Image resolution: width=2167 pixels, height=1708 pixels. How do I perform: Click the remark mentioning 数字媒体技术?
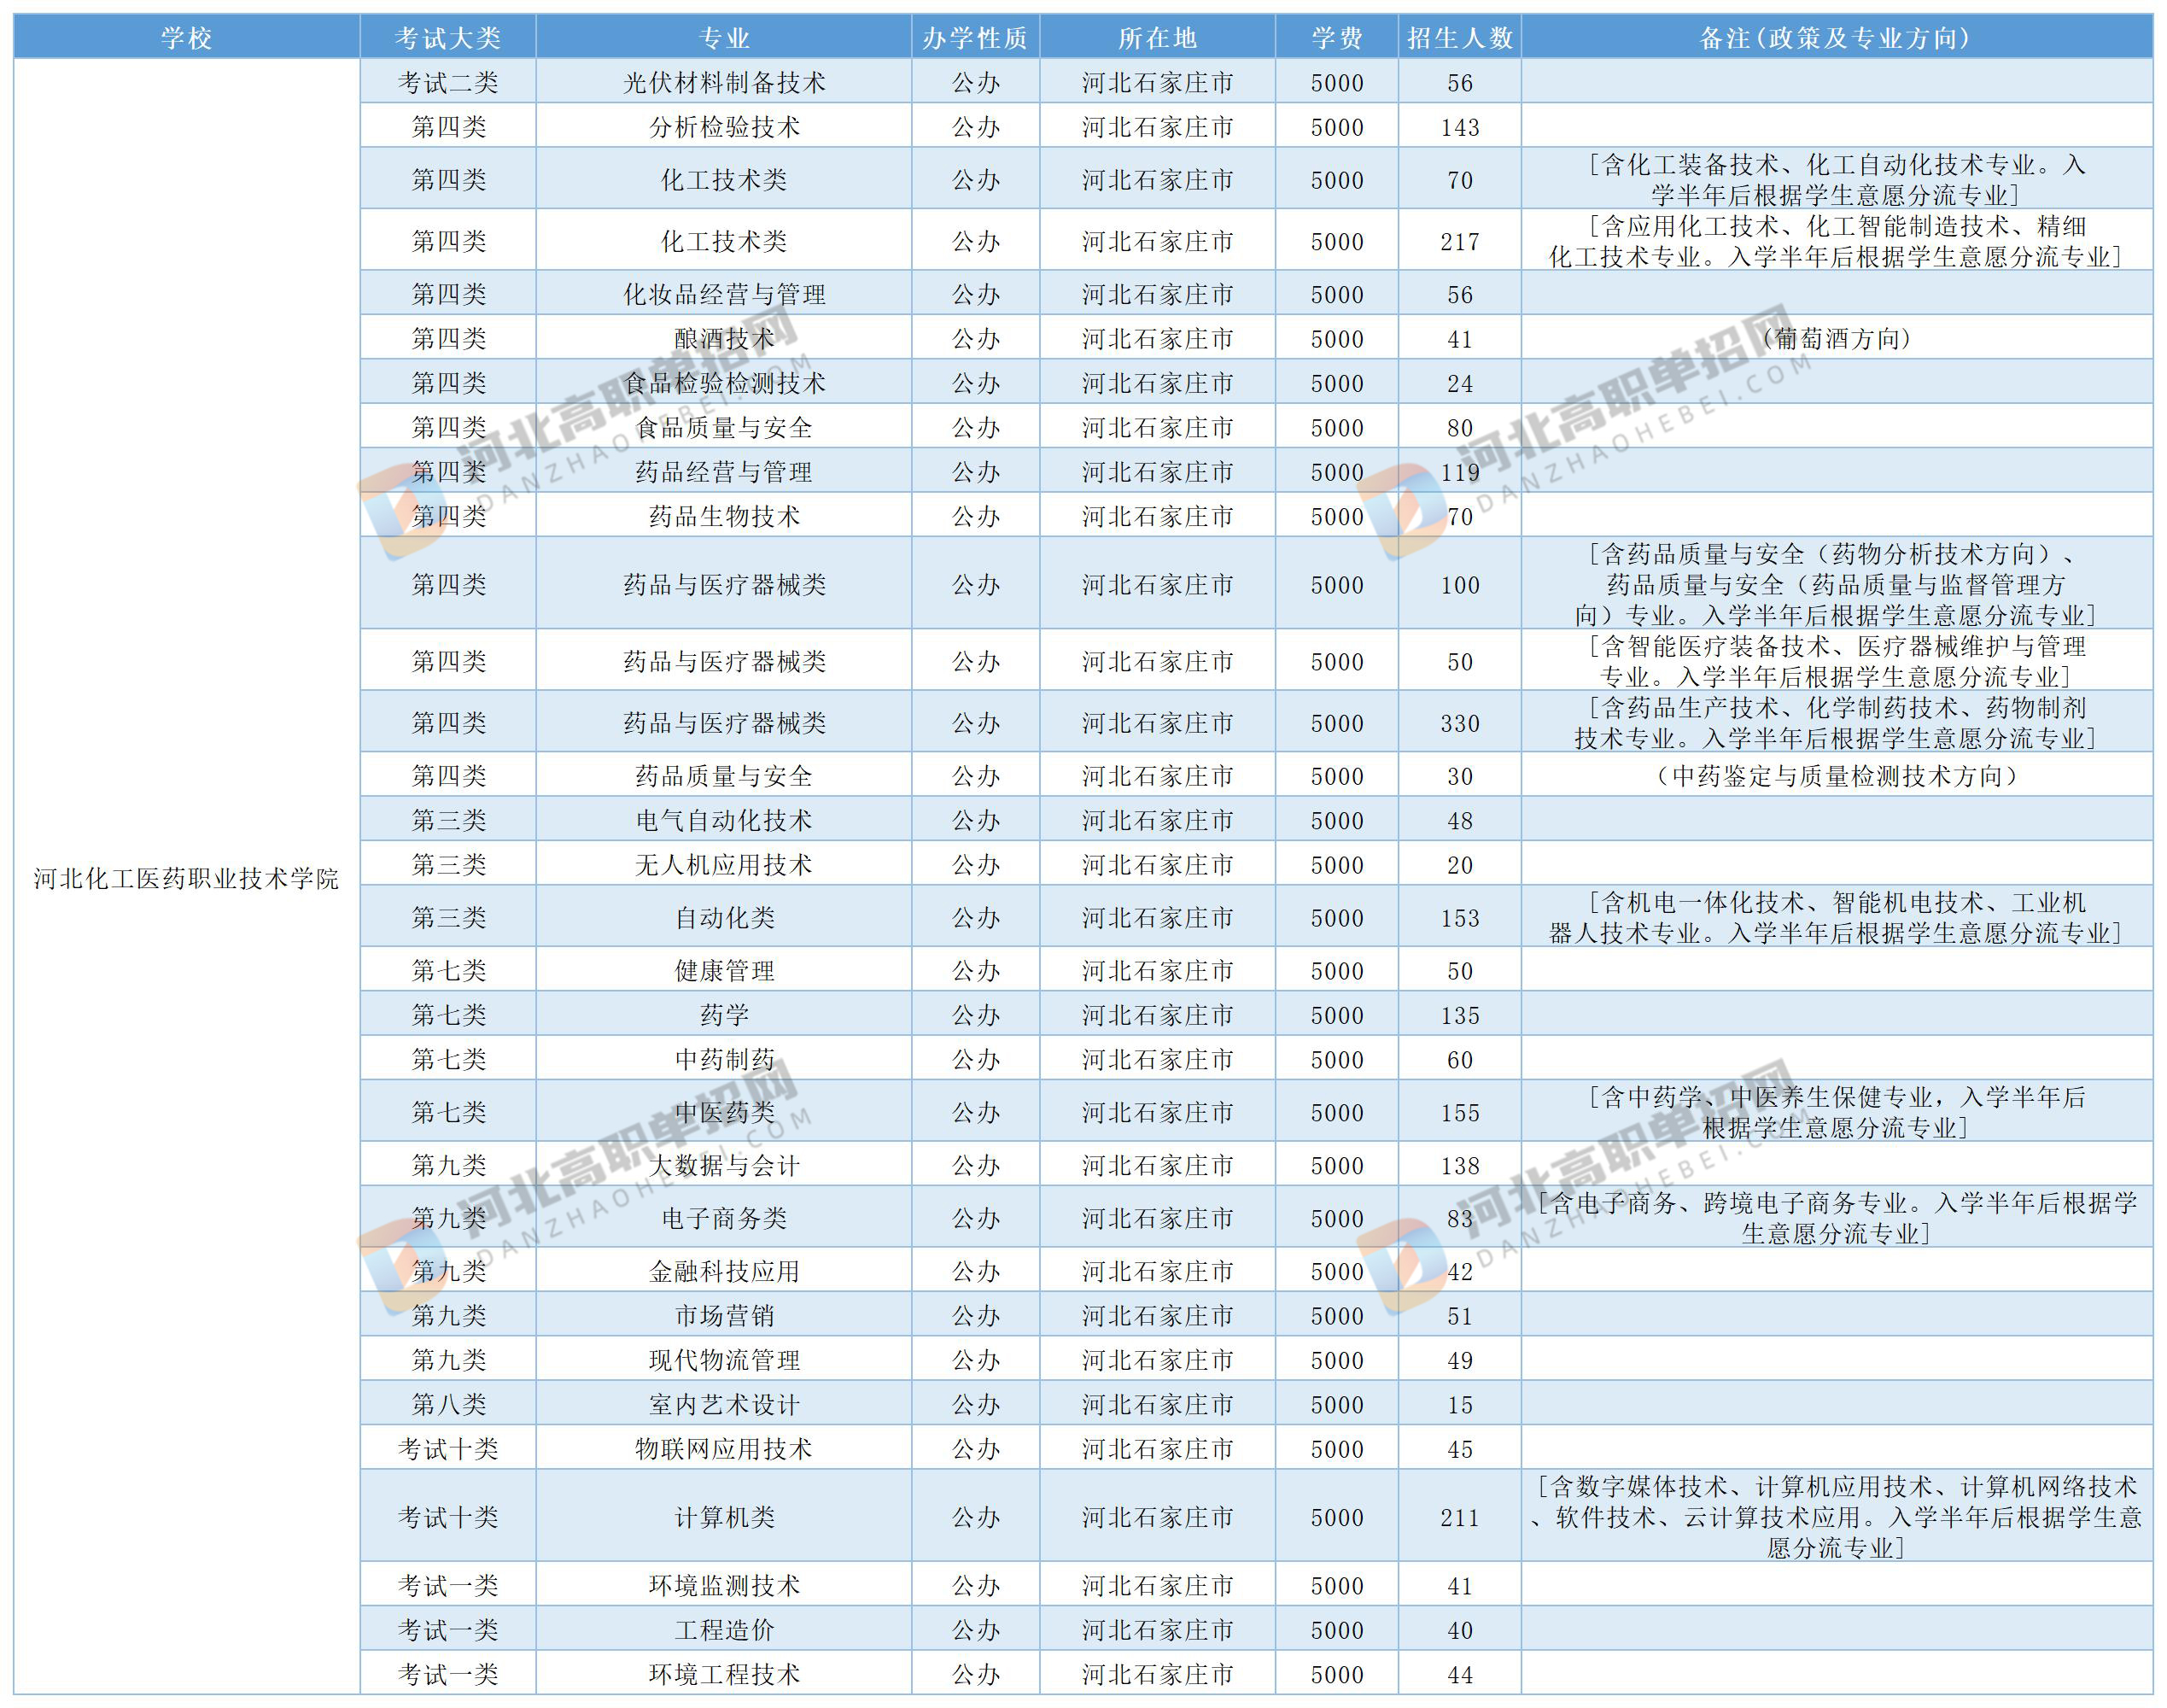coord(1837,1516)
